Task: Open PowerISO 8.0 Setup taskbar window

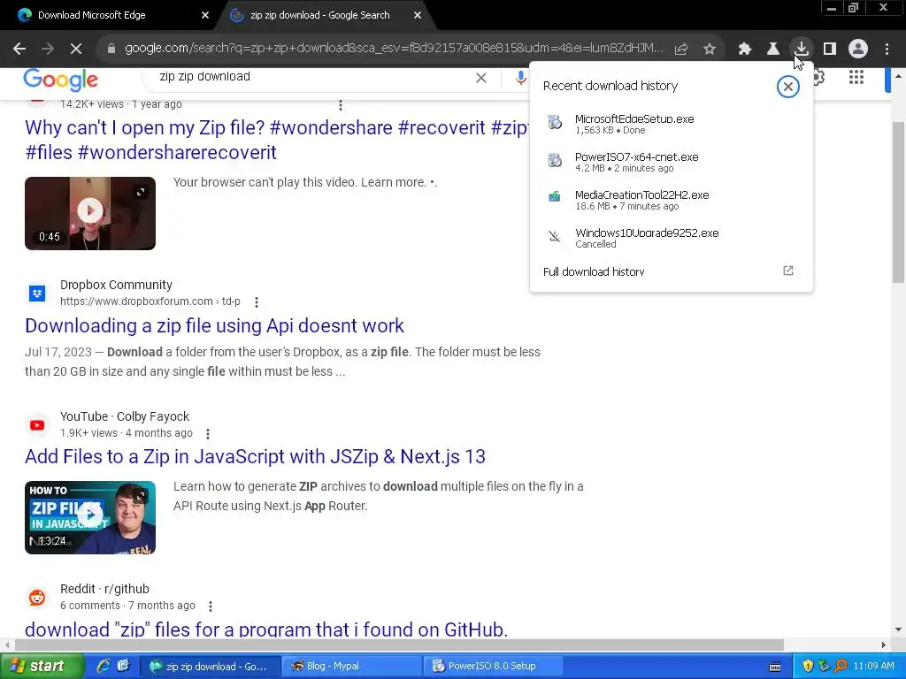Action: tap(492, 667)
